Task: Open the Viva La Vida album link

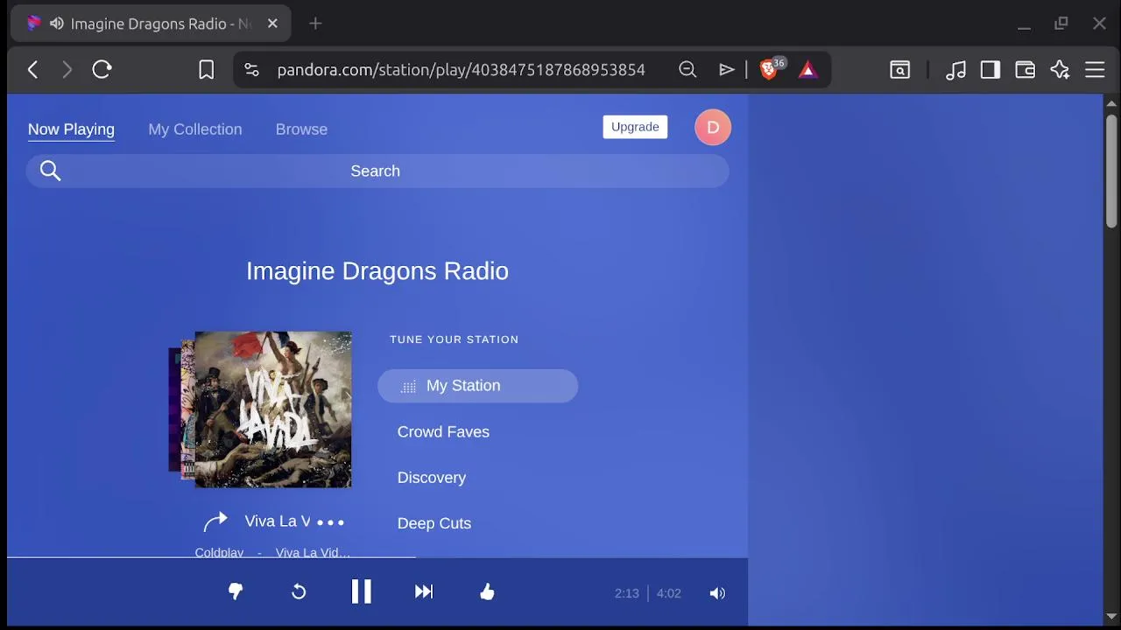Action: (x=313, y=552)
